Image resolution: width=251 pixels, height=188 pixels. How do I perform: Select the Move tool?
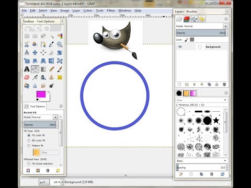[35, 52]
